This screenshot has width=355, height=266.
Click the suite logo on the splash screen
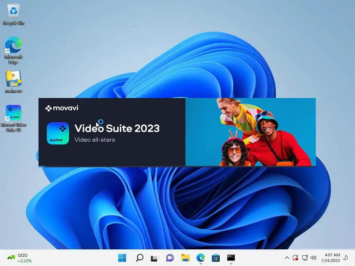[x=58, y=133]
